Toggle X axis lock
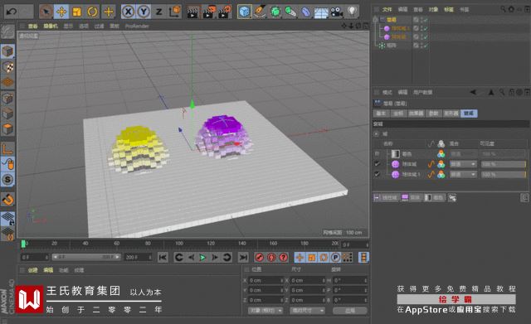 (128, 12)
